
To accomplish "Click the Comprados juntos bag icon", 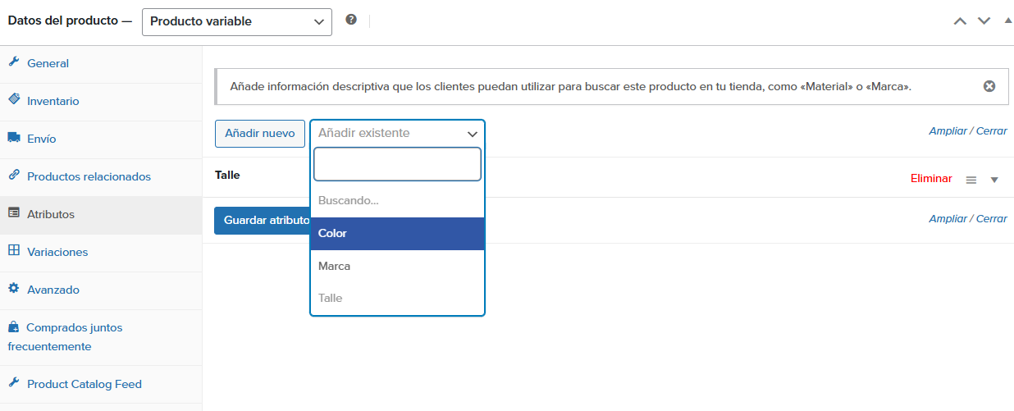I will 13,327.
